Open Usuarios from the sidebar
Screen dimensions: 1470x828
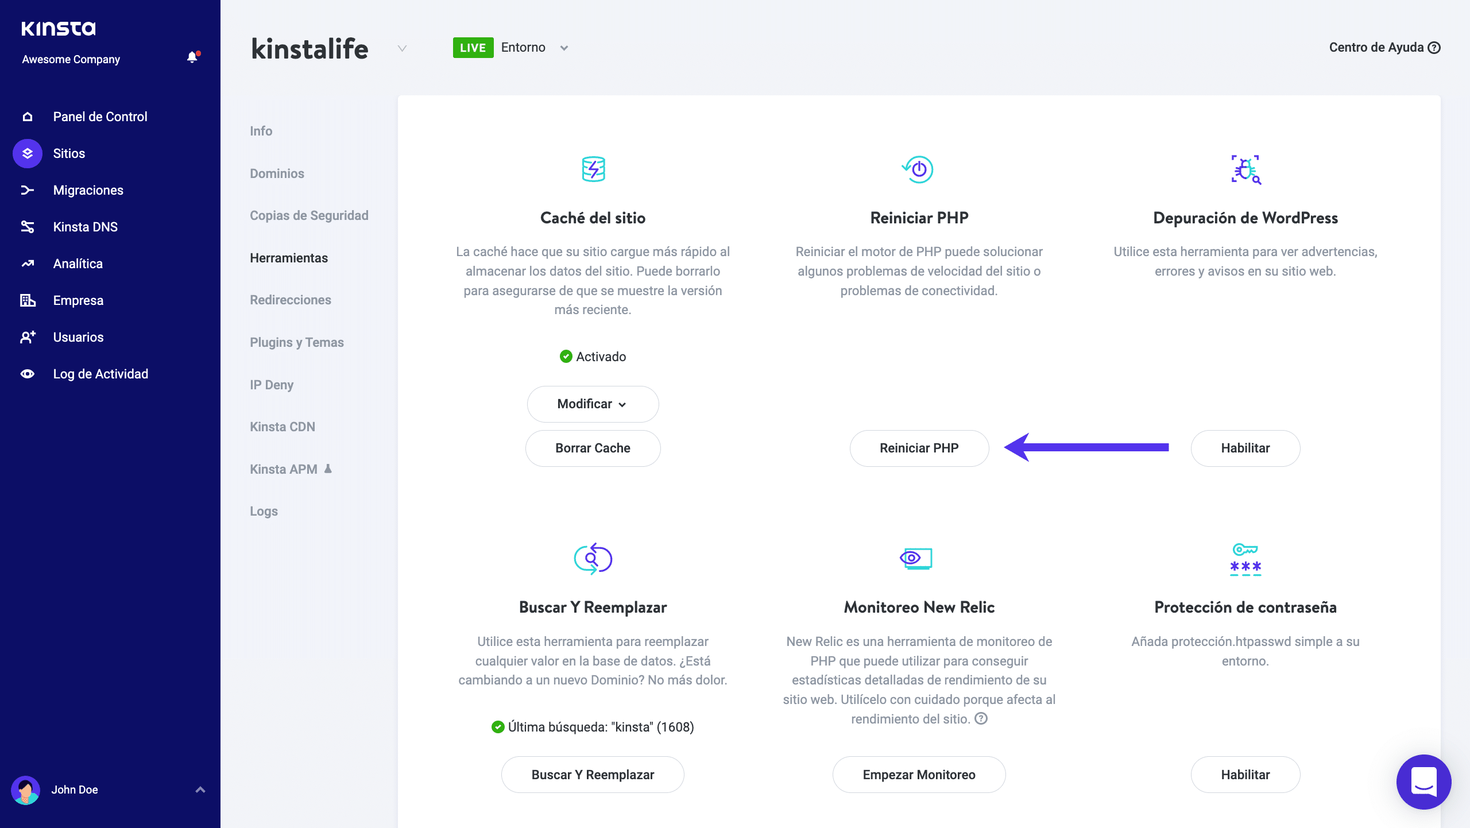tap(78, 337)
